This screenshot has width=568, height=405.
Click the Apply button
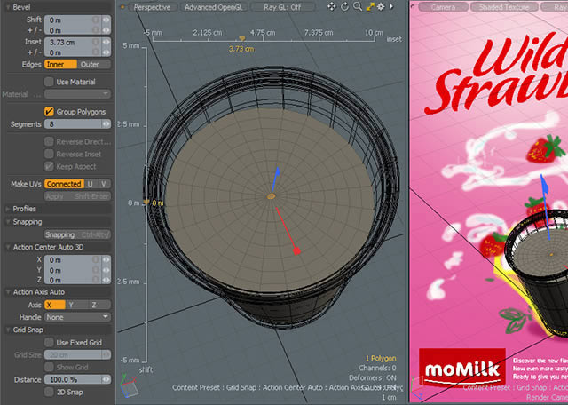[x=77, y=196]
